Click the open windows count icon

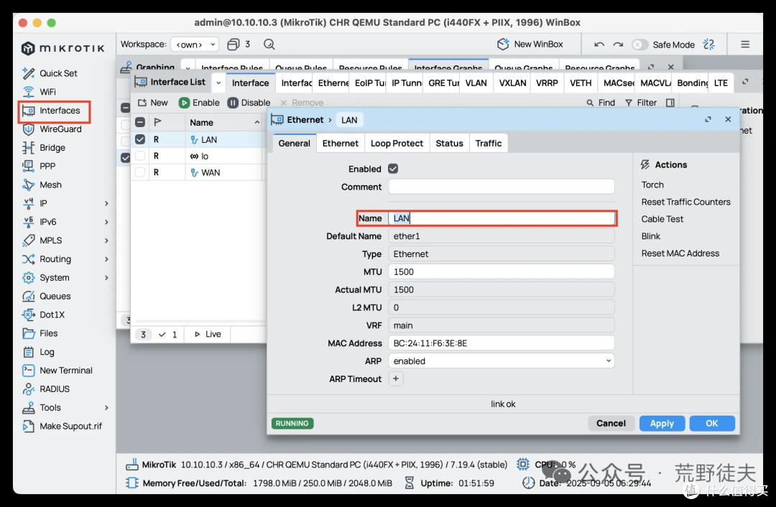(x=233, y=45)
